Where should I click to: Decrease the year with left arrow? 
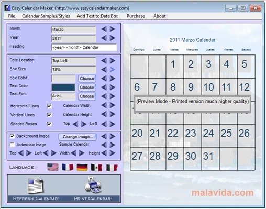104,38
